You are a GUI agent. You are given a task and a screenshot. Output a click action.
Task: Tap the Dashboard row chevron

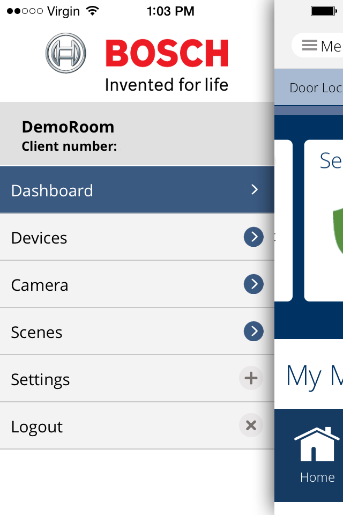pyautogui.click(x=255, y=190)
